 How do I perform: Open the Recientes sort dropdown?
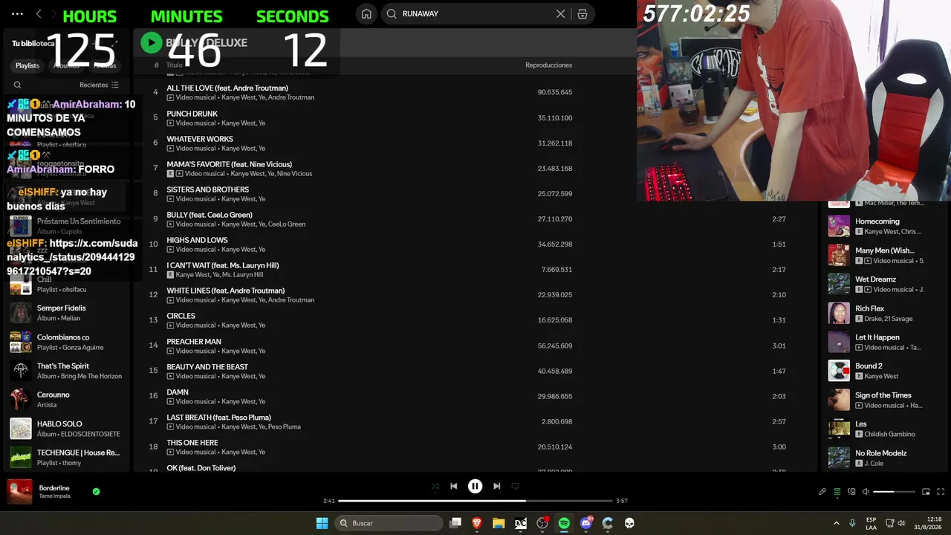coord(100,85)
